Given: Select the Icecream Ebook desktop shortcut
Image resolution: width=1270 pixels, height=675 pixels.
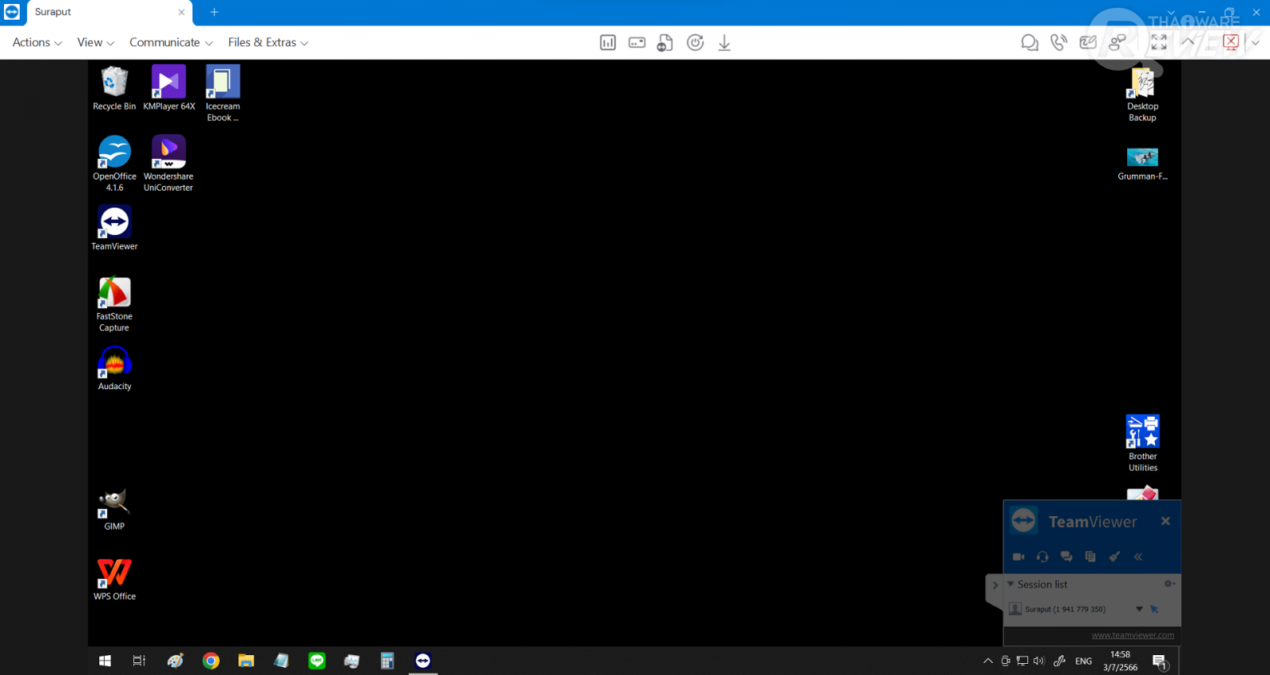Looking at the screenshot, I should tap(223, 94).
